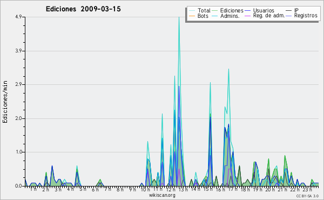
Task: Click the '15 h' x-axis label
Action: [x=208, y=189]
